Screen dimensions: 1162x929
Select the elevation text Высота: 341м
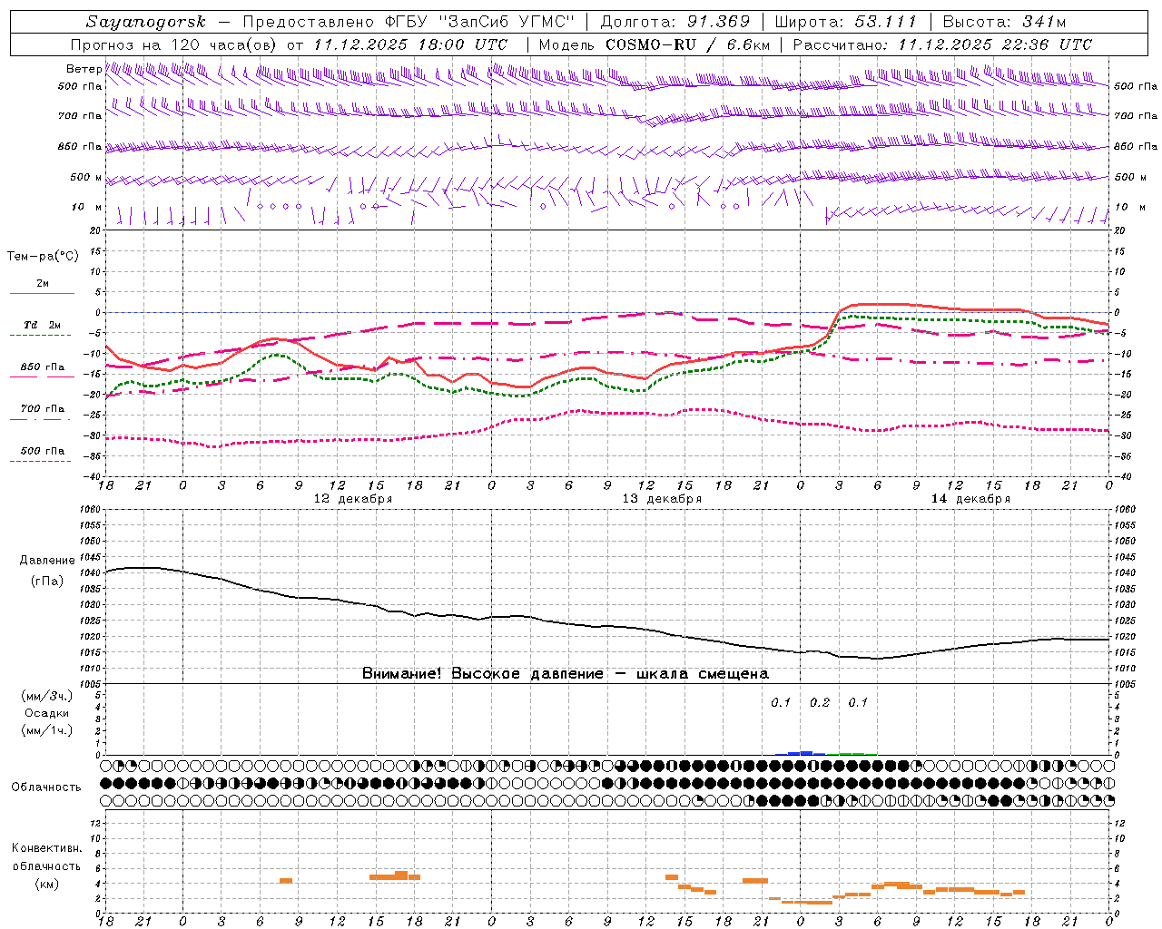1004,22
